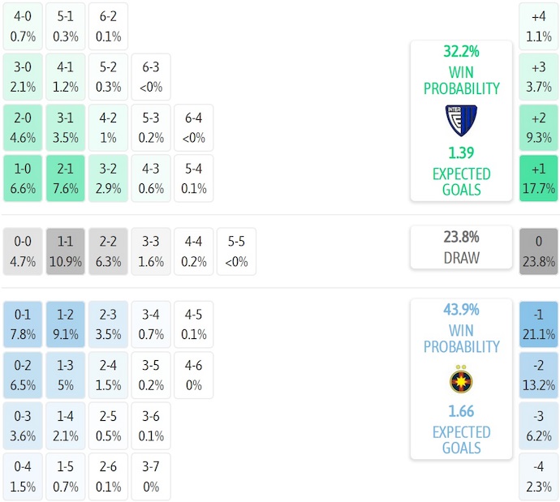560x502 pixels.
Task: Click the 32.2% win probability text
Action: 461,51
